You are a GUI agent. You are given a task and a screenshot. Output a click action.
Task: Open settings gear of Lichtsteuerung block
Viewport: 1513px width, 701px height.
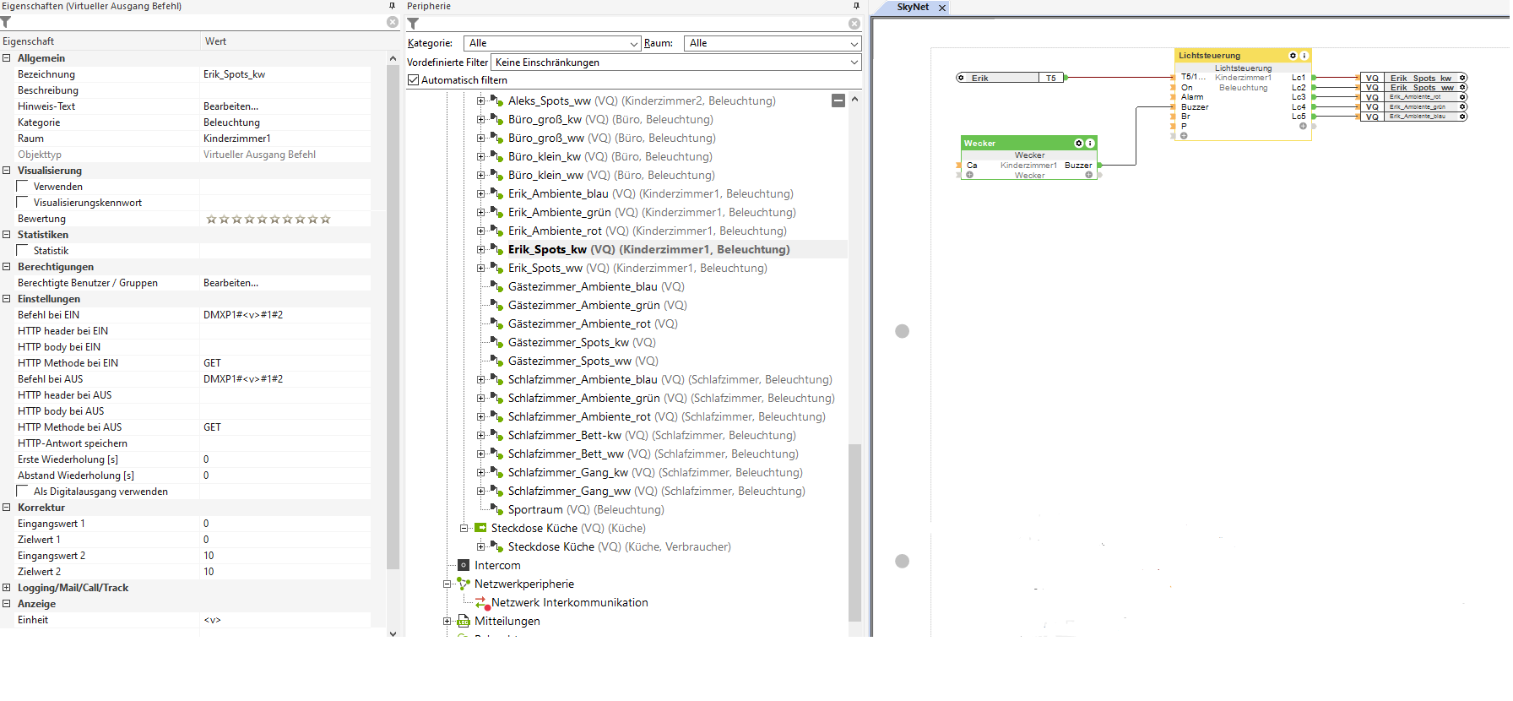coord(1293,56)
